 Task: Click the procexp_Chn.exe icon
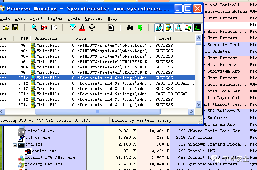click(21, 165)
